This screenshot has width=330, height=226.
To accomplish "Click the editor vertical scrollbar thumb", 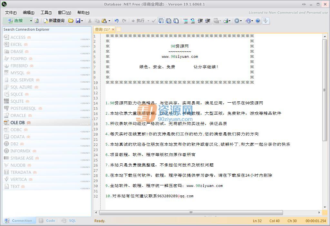I will 325,90.
